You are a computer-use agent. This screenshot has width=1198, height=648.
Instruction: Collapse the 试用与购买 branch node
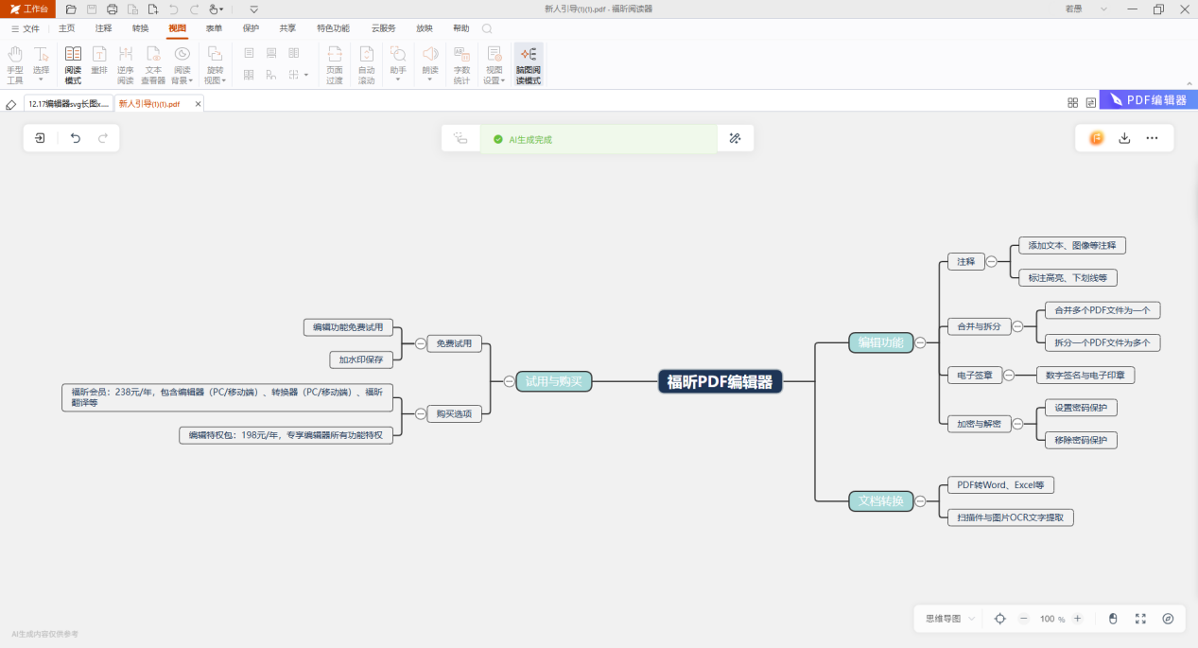[509, 382]
